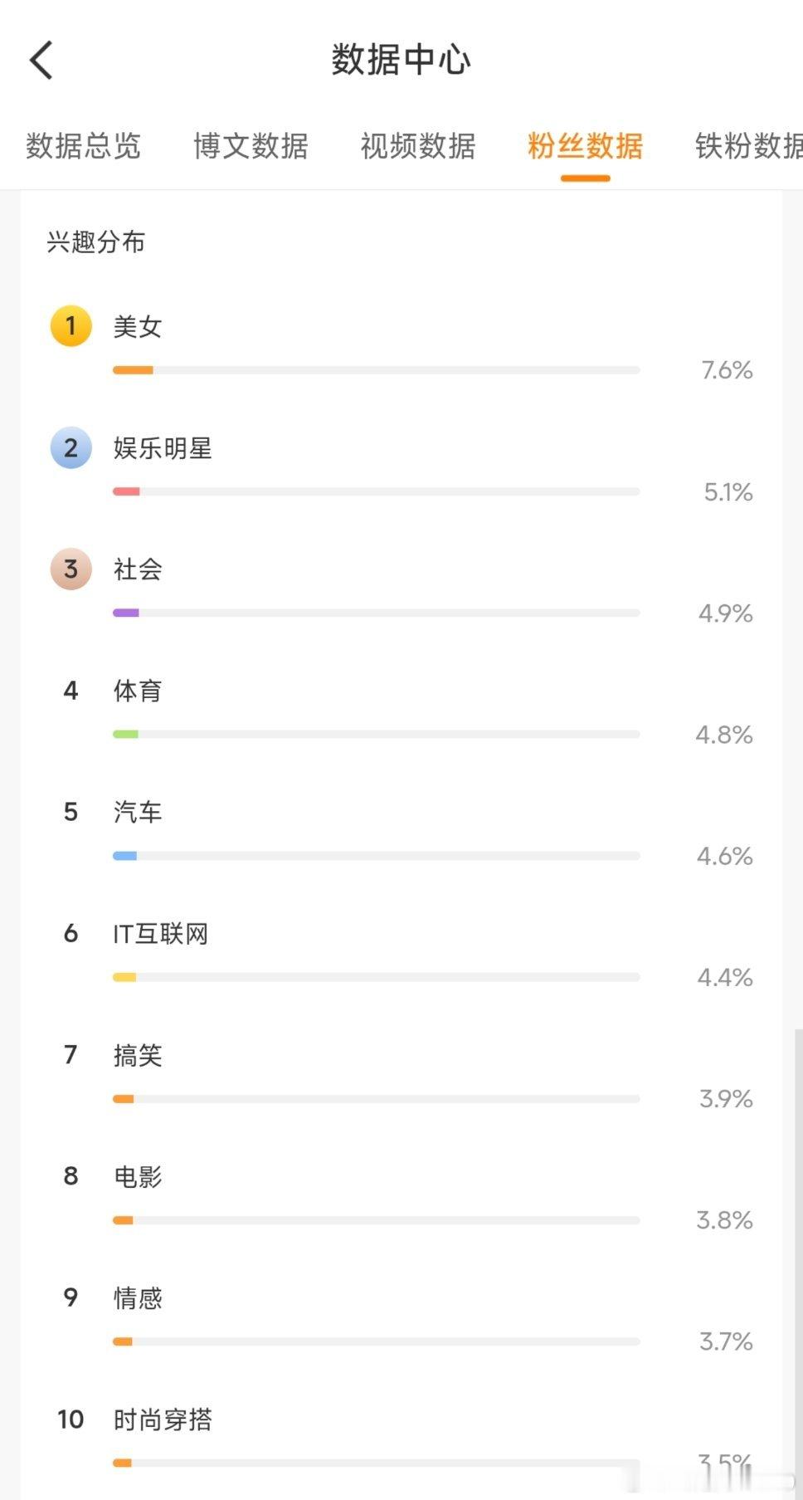The height and width of the screenshot is (1500, 803).
Task: Click the 搞笑 progress bar
Action: point(376,1099)
